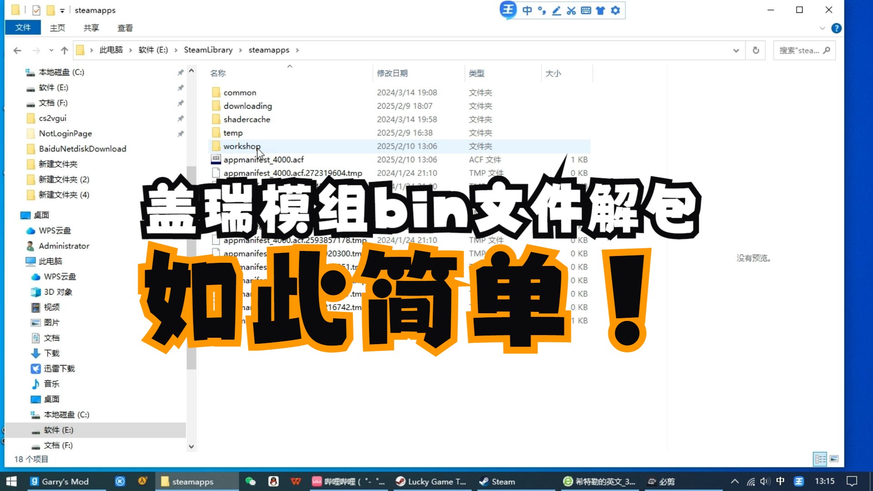Open 新建文件夹 (4) in sidebar
This screenshot has height=491, width=873.
point(64,195)
